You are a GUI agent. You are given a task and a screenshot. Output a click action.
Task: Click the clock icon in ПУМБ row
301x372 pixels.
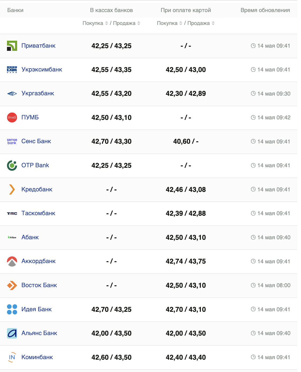[253, 117]
